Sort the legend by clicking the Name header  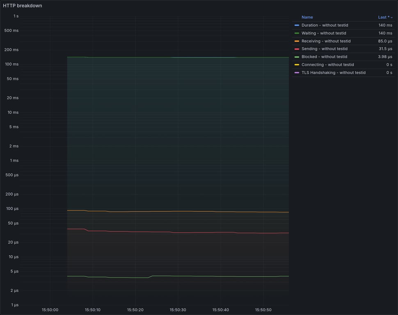click(x=307, y=17)
